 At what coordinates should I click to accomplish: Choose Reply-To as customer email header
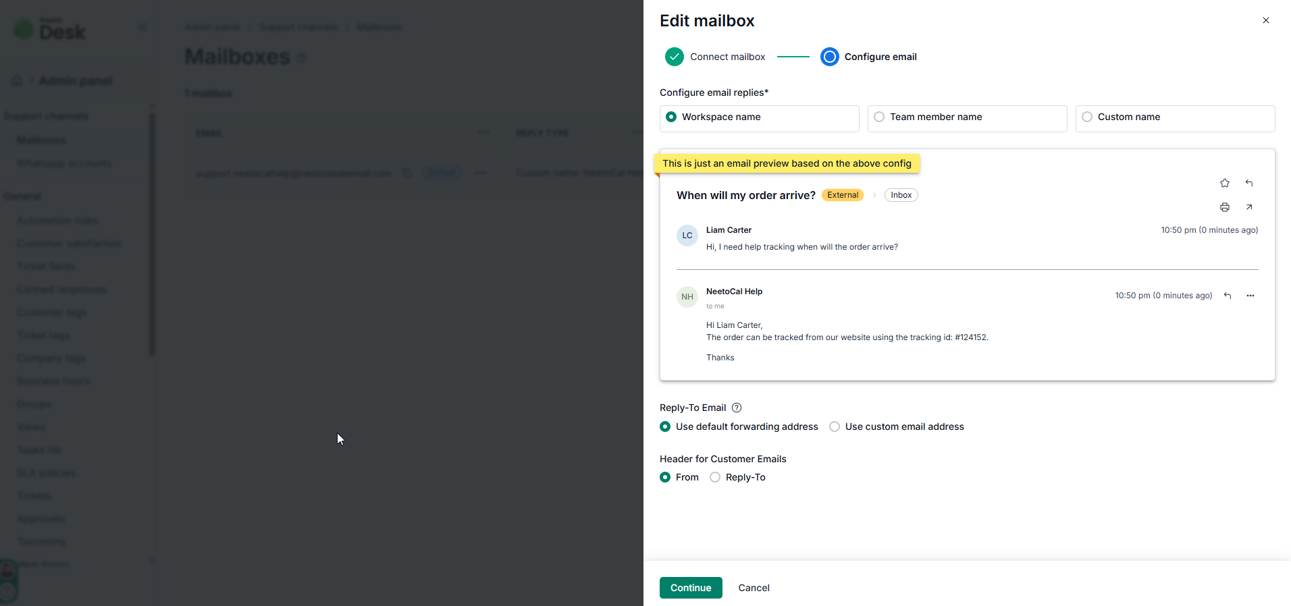point(715,477)
